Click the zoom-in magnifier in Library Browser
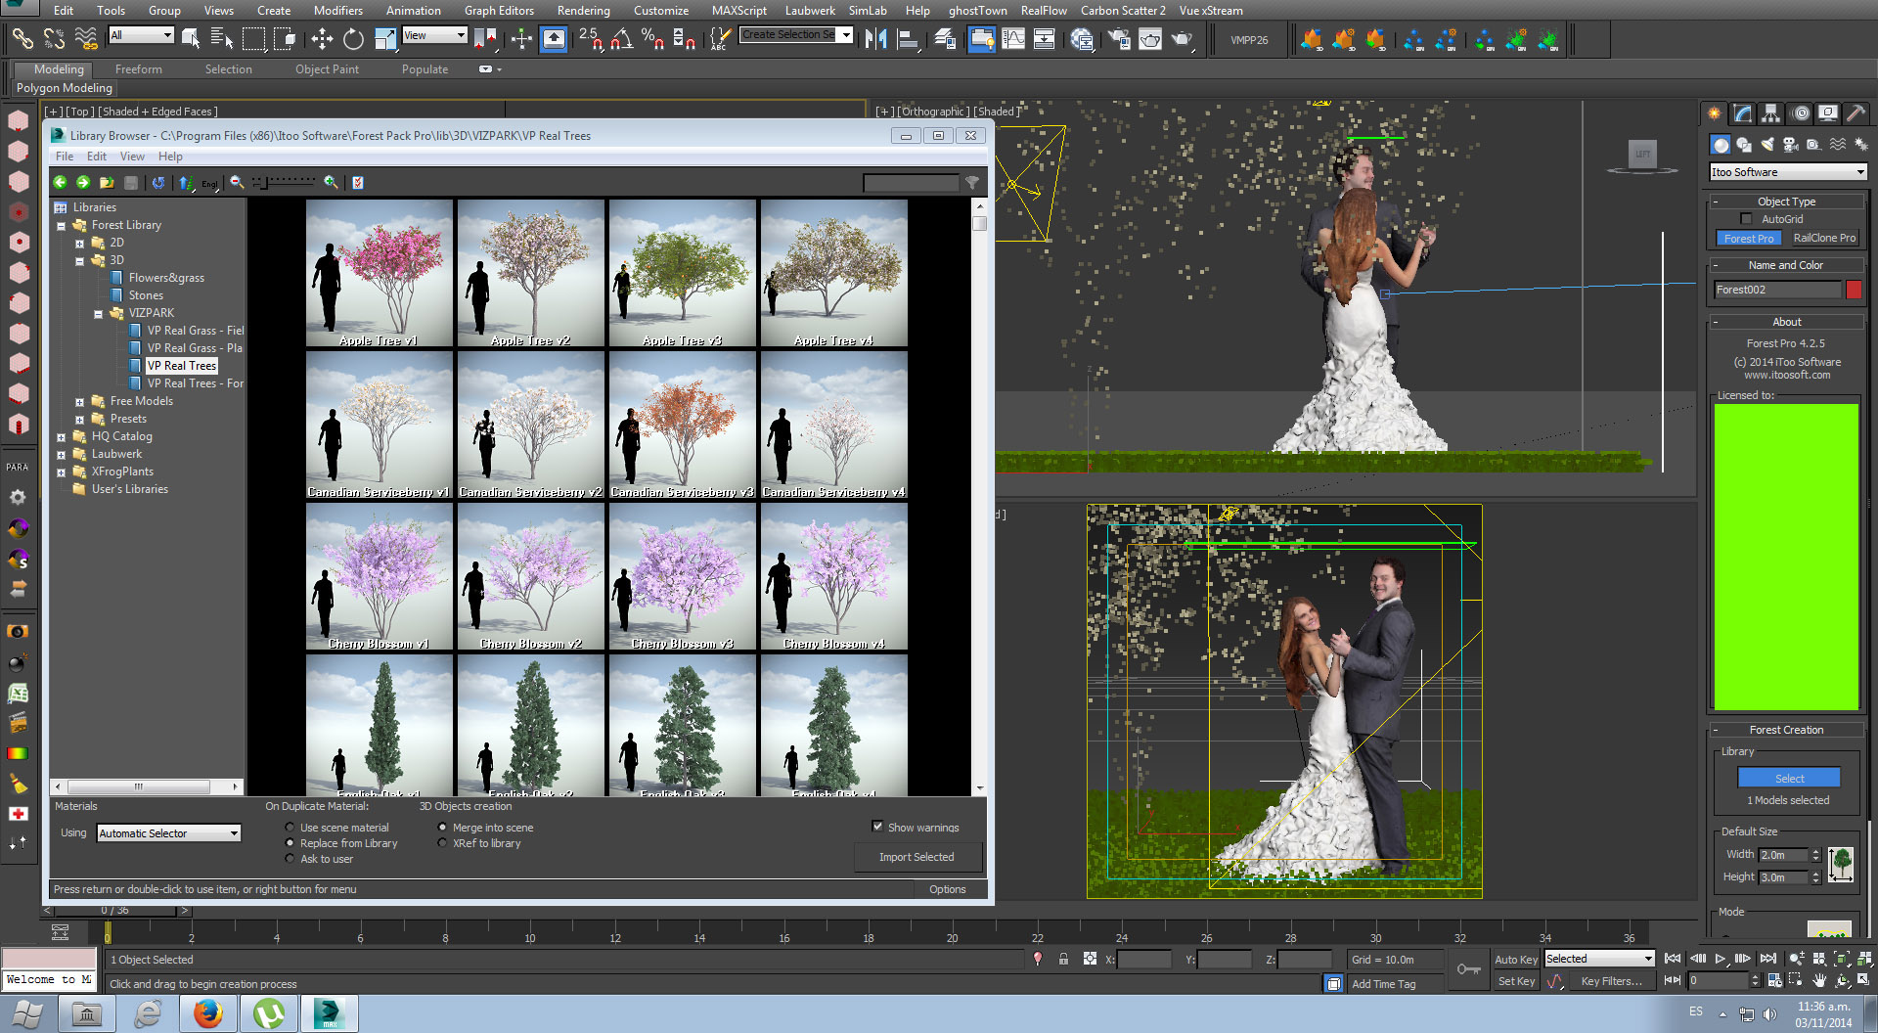Viewport: 1878px width, 1033px height. (331, 182)
